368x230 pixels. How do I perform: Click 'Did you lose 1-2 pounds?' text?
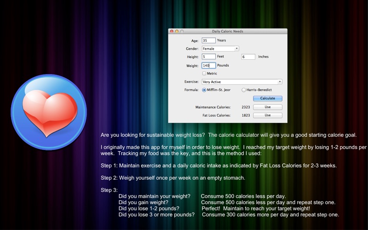[x=149, y=208]
